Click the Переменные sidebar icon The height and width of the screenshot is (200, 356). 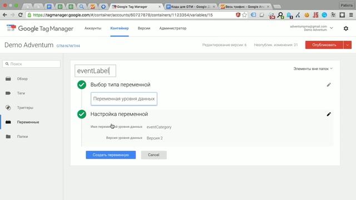(8, 122)
